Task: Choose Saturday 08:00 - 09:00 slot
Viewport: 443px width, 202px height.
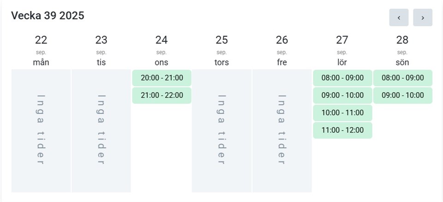Action: tap(342, 78)
